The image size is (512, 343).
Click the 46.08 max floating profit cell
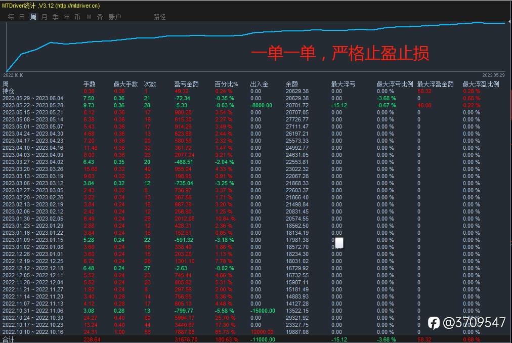pos(424,105)
